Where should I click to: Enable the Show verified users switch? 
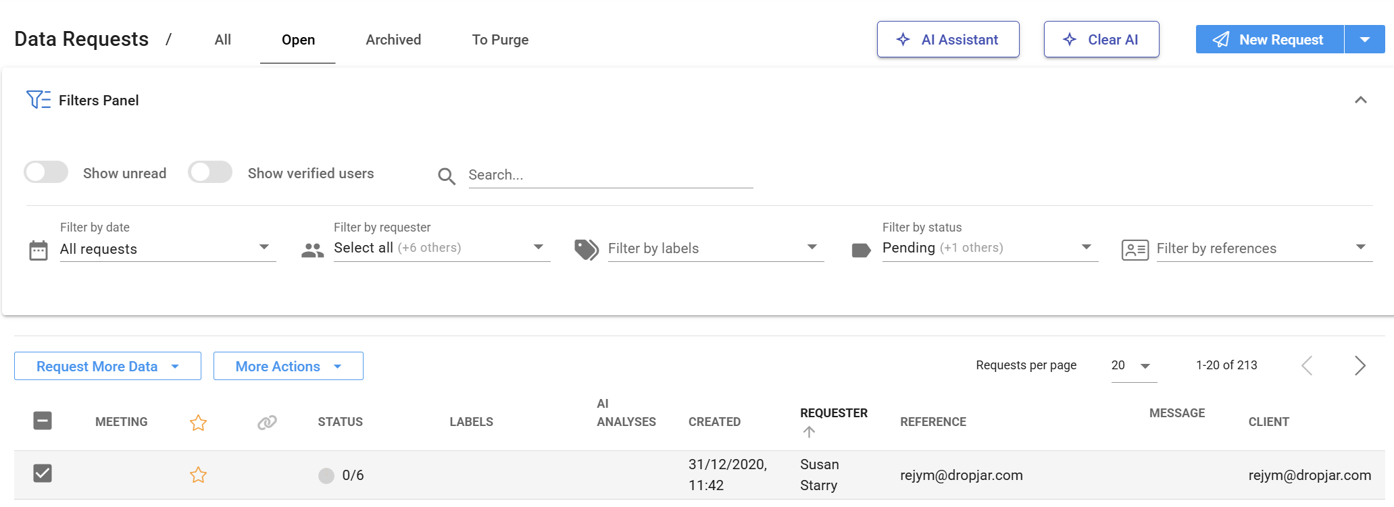210,173
